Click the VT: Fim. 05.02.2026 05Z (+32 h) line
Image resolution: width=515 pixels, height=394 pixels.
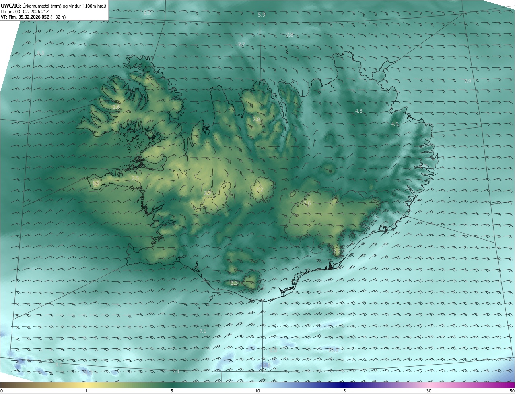click(33, 17)
